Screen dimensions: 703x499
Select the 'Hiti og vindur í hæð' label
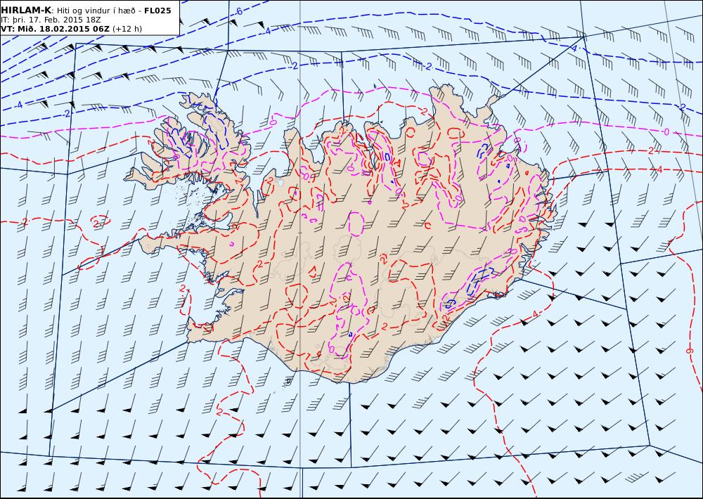tap(96, 11)
